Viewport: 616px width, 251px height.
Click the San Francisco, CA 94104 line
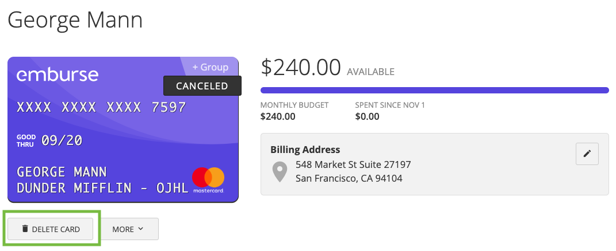pos(349,179)
